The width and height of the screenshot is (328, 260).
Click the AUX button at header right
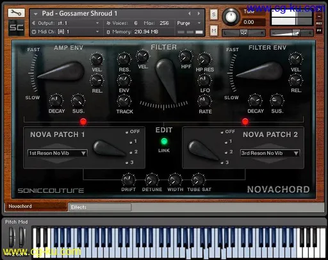tap(319, 23)
